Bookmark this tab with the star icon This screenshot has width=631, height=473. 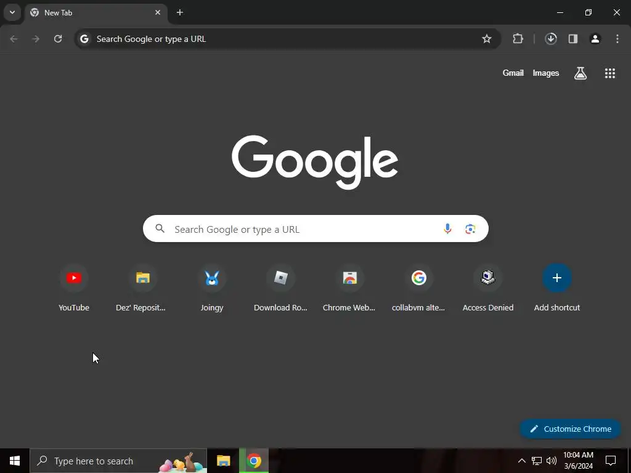click(x=487, y=39)
